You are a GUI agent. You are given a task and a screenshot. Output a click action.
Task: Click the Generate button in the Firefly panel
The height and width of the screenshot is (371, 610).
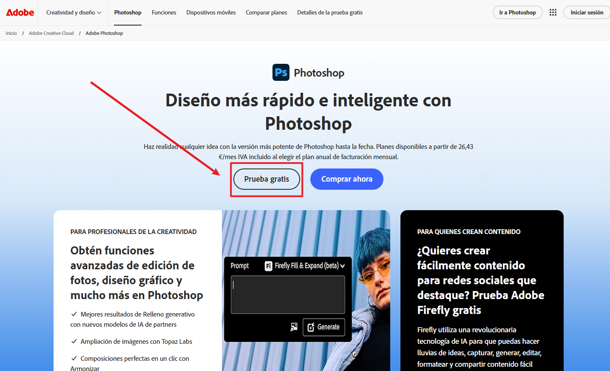click(x=324, y=327)
